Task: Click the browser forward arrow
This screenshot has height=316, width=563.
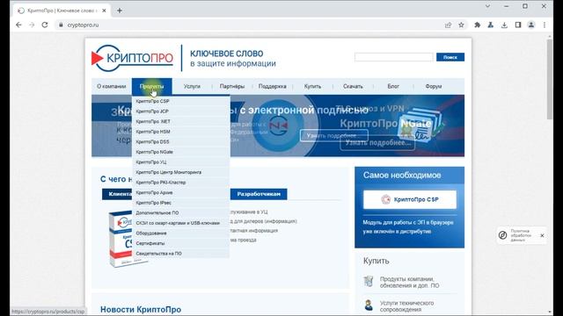Action: click(32, 25)
